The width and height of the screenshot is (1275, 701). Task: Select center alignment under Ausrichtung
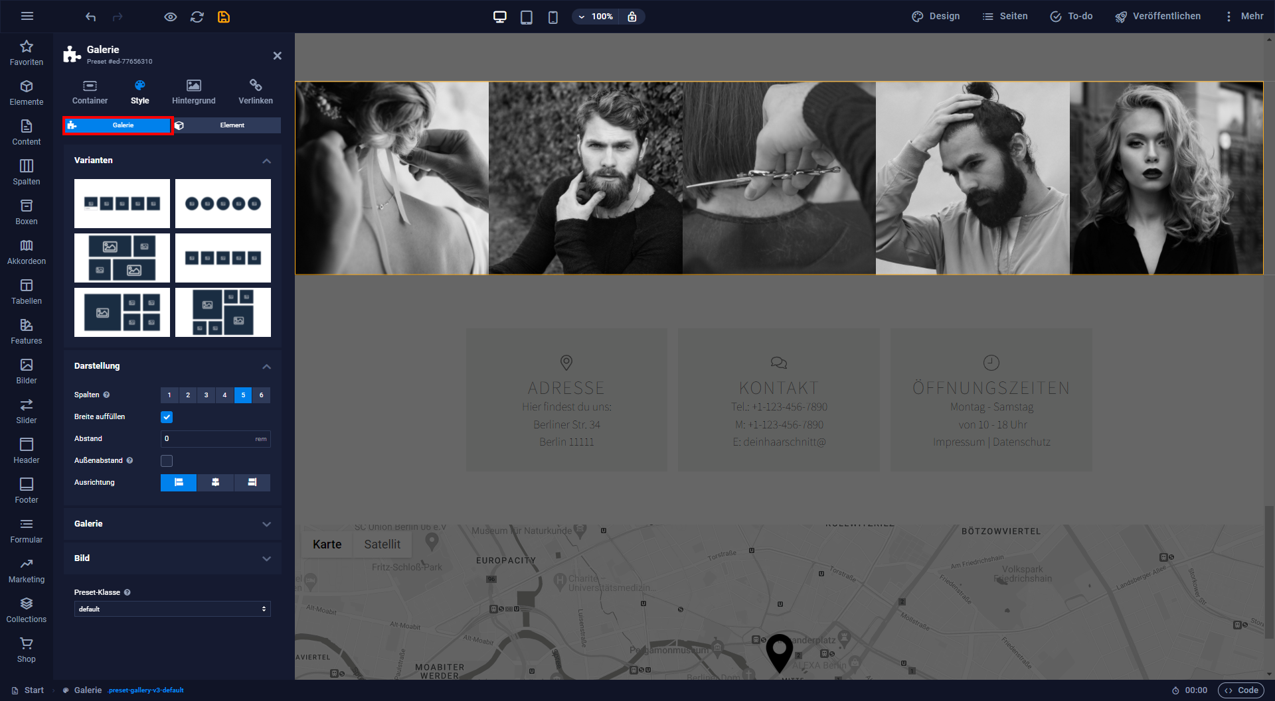pyautogui.click(x=215, y=483)
